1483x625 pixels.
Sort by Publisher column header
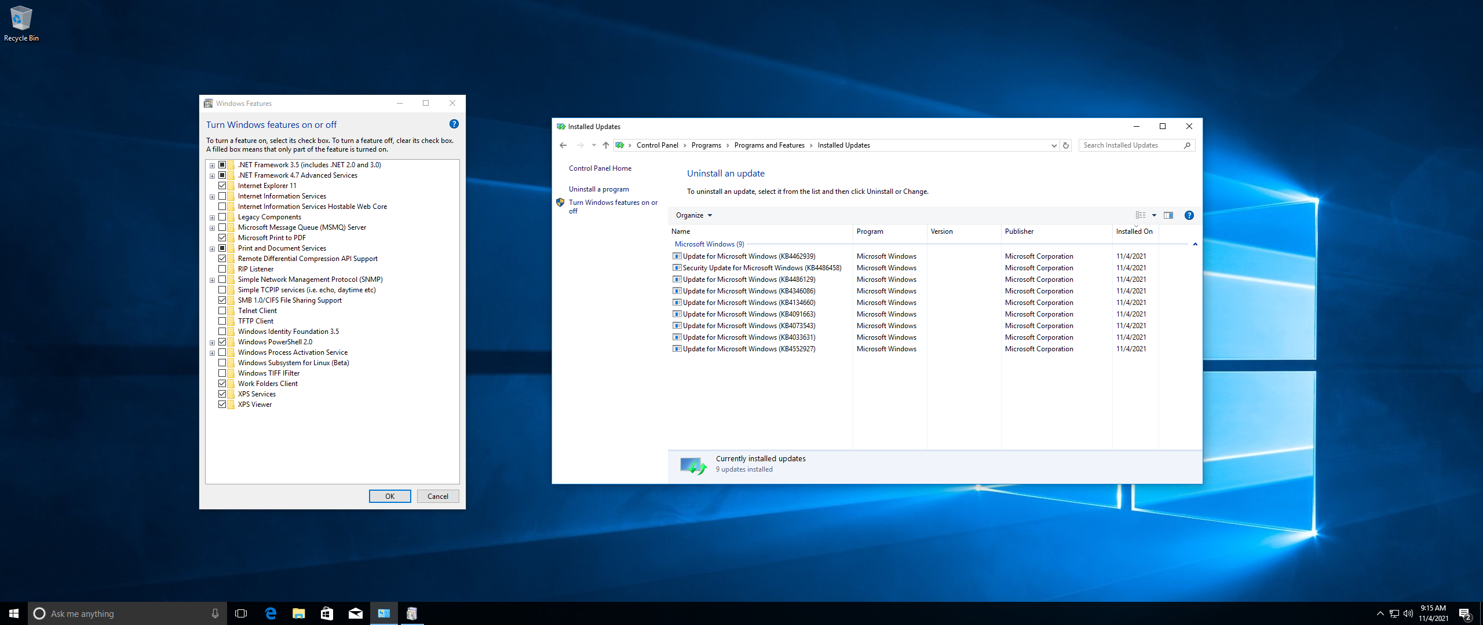pos(1056,231)
